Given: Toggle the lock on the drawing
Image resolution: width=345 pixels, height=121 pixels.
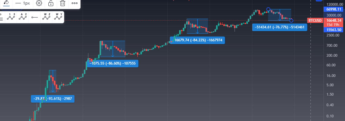Looking at the screenshot, I should 51,4.
